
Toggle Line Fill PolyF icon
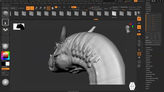click(139, 45)
